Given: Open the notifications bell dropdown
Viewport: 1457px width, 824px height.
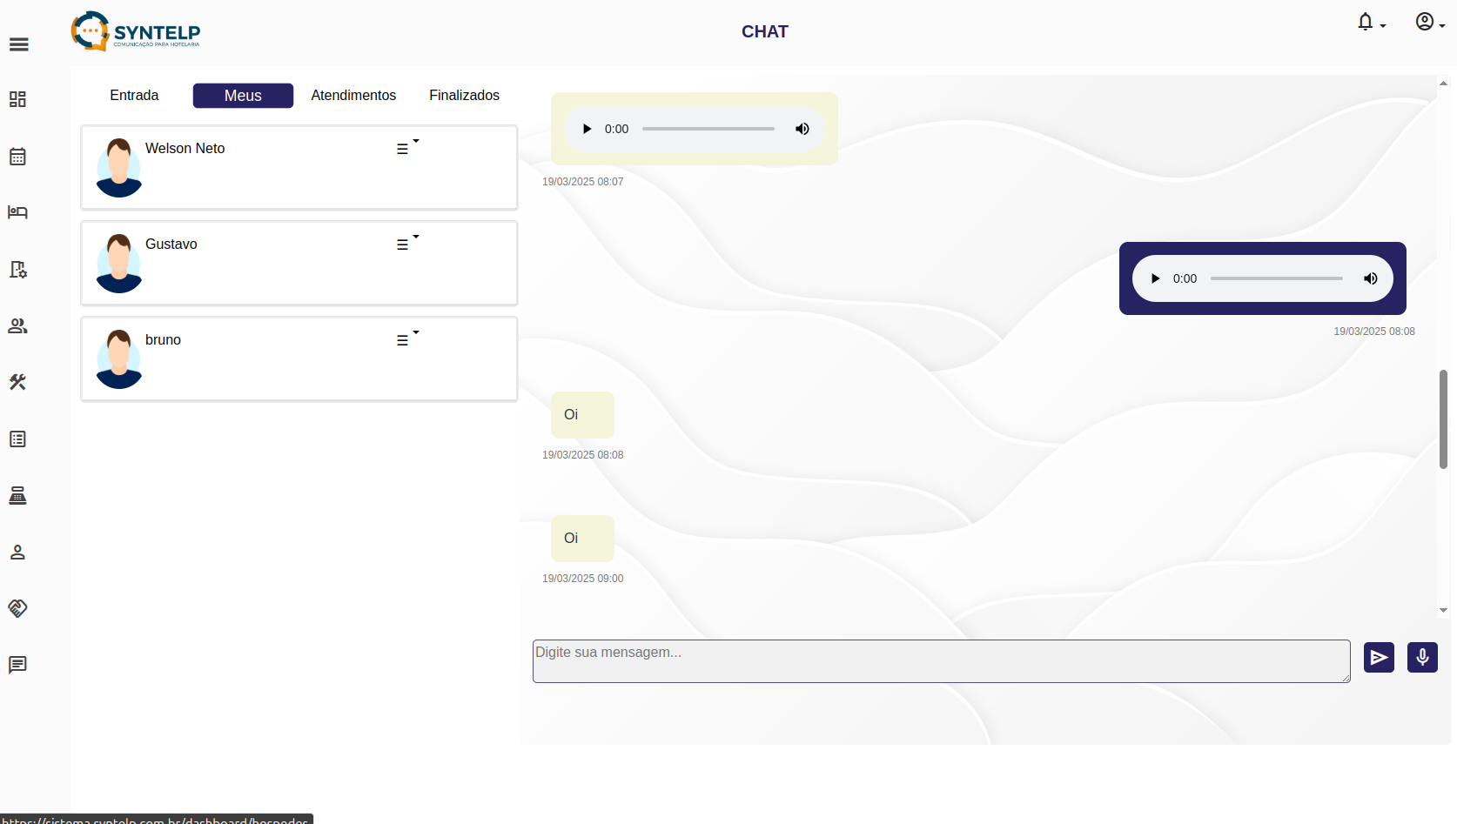Looking at the screenshot, I should click(1370, 23).
